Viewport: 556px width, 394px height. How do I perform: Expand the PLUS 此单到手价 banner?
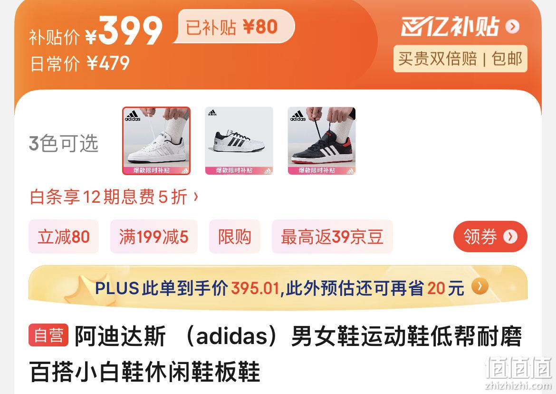click(278, 287)
